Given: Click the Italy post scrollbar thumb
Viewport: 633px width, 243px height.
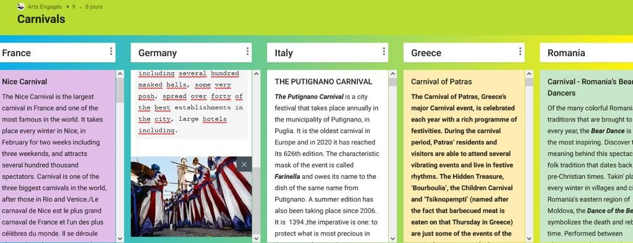Looking at the screenshot, I should click(393, 82).
